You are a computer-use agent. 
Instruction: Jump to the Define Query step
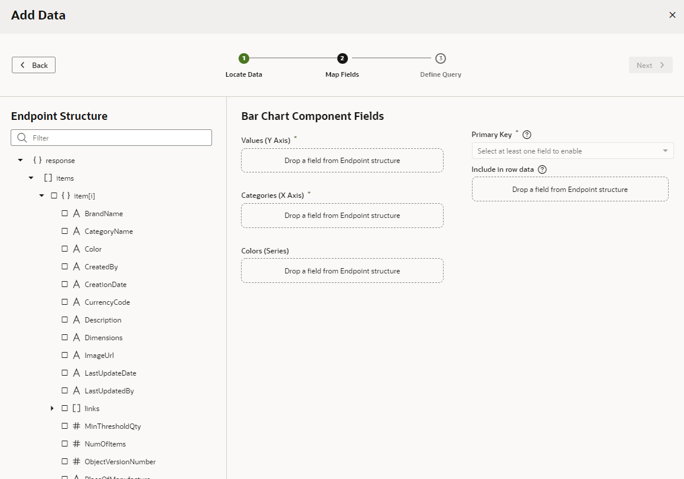(x=441, y=58)
